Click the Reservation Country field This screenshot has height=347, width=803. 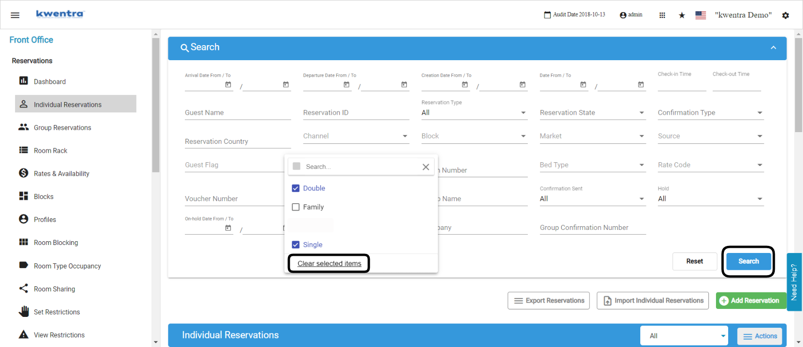(x=238, y=142)
